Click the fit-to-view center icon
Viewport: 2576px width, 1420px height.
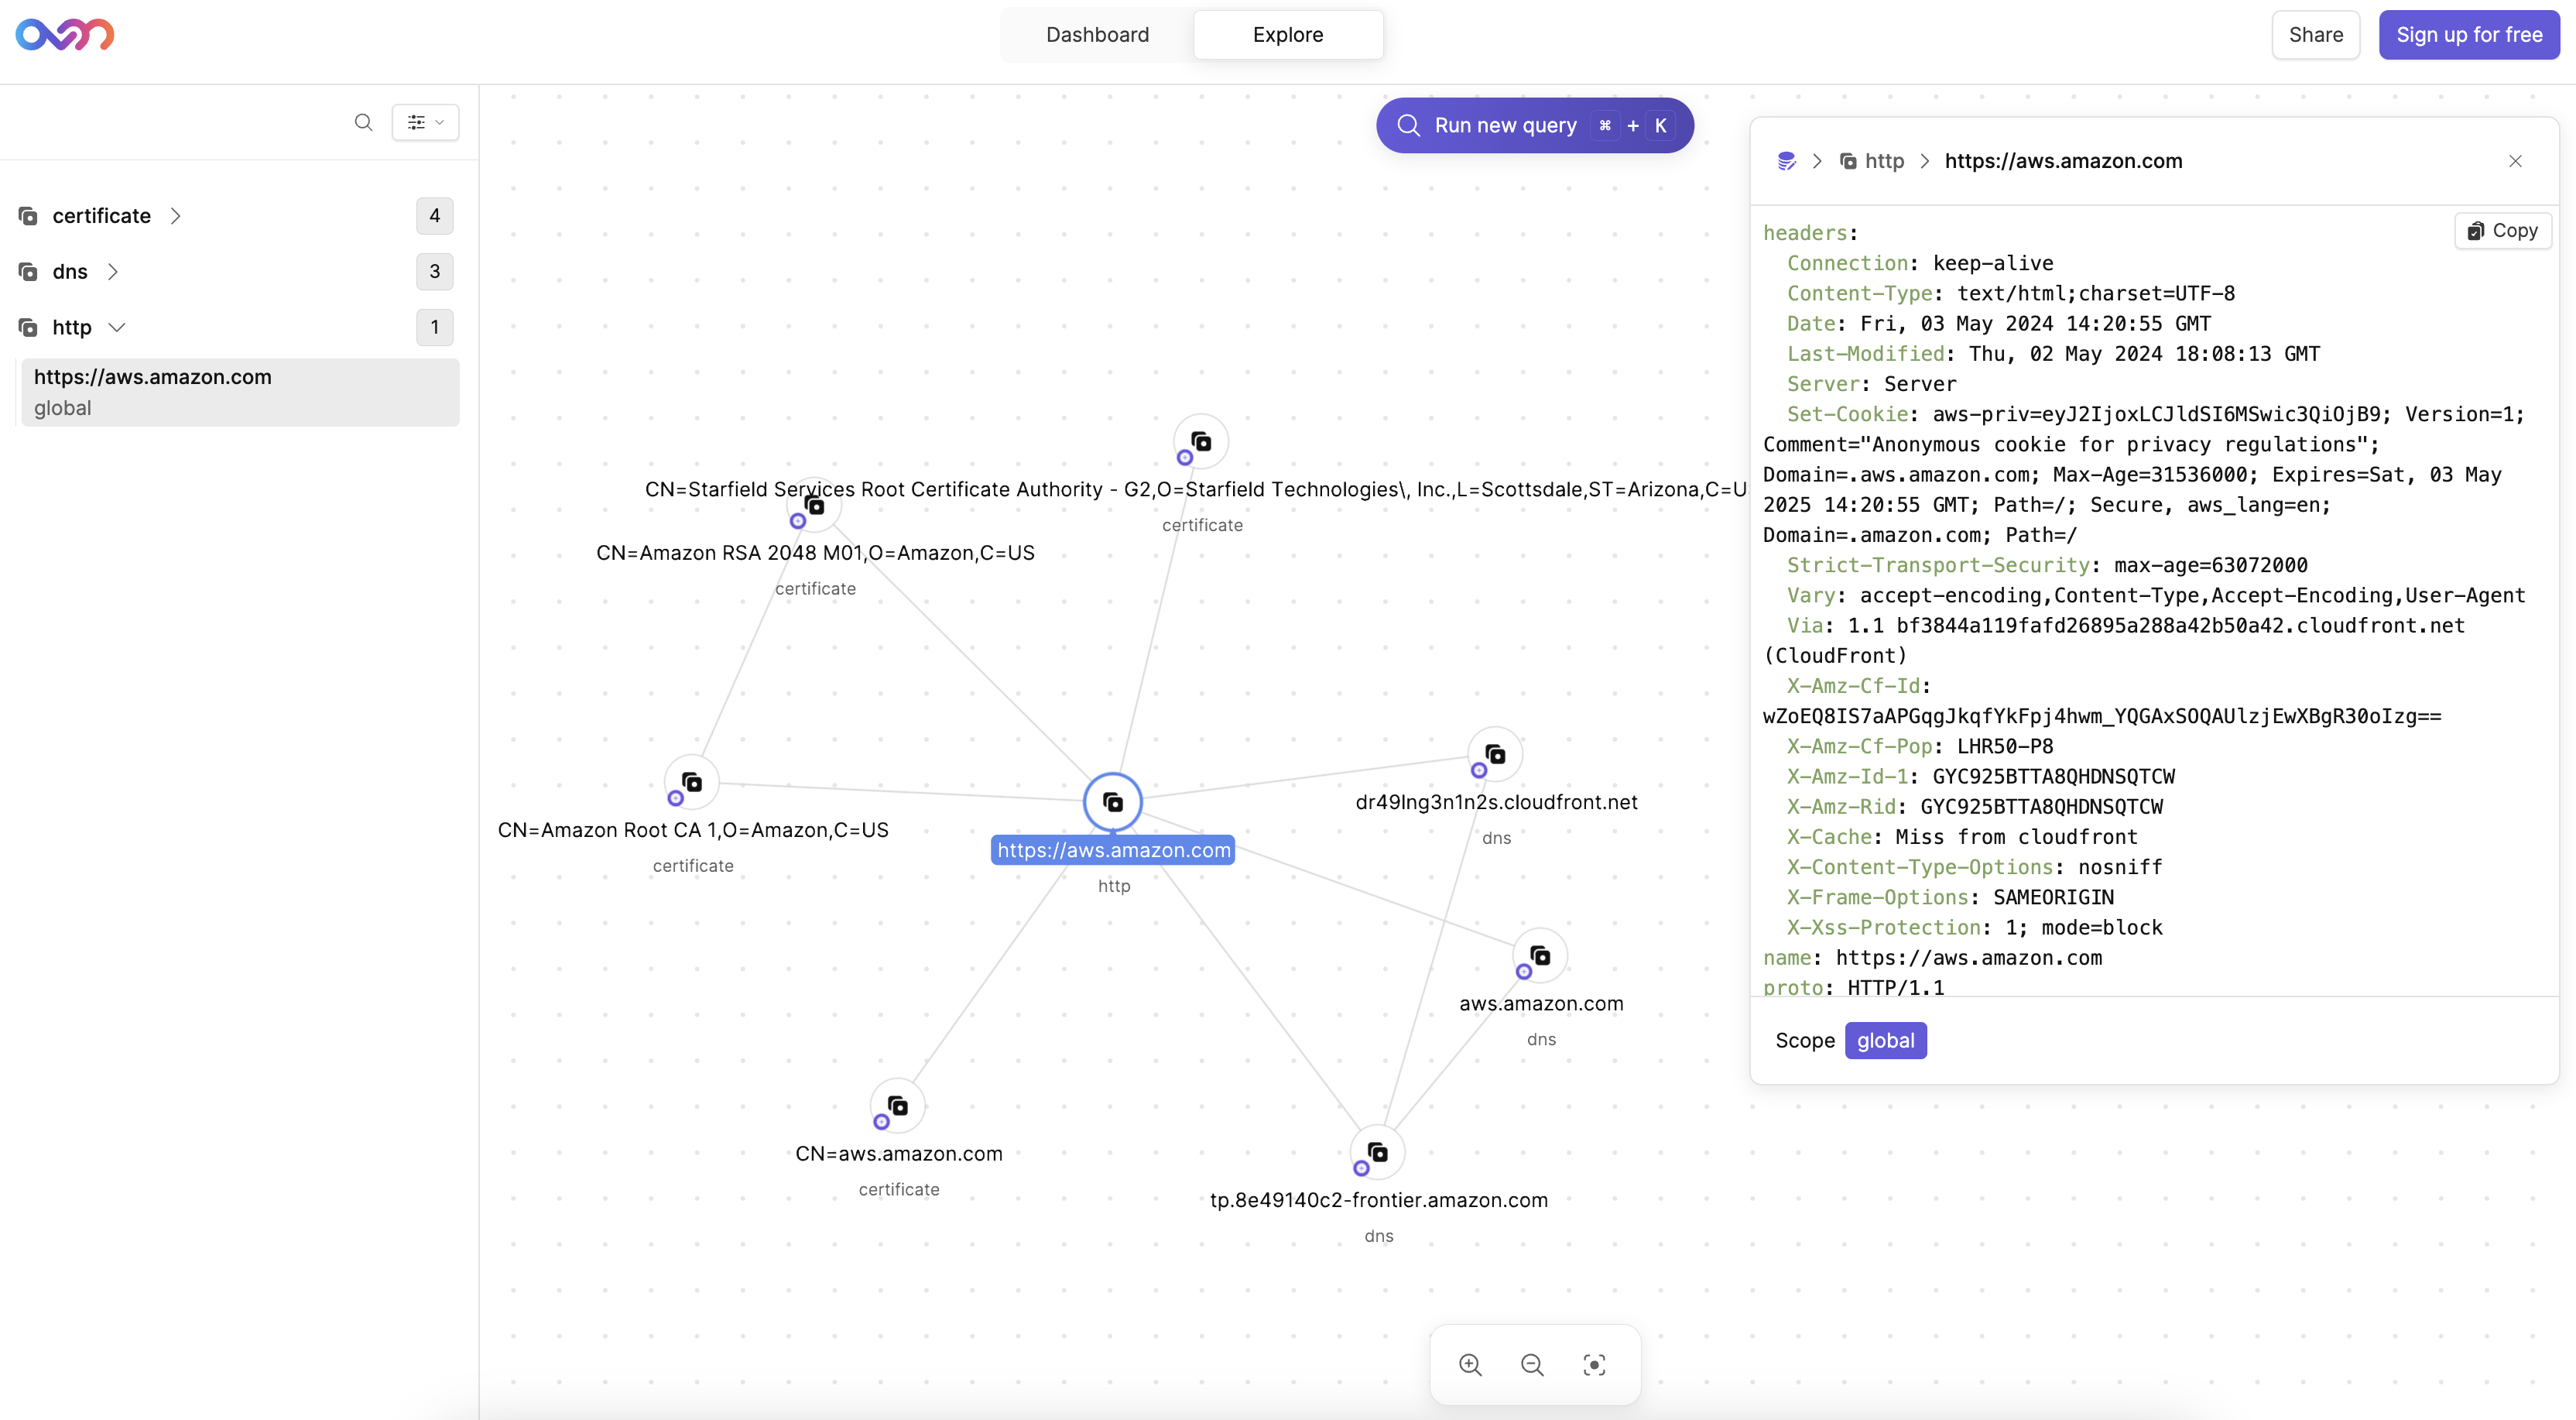pyautogui.click(x=1594, y=1365)
